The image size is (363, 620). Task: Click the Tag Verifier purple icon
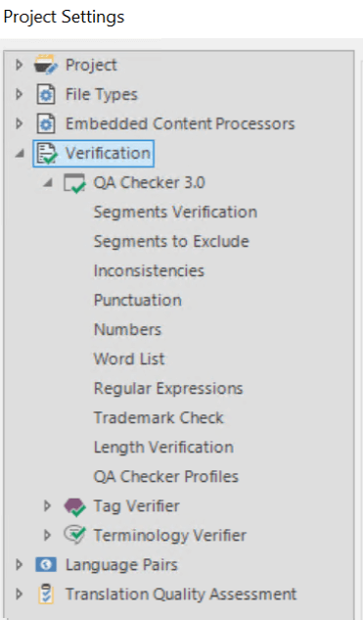[x=74, y=506]
